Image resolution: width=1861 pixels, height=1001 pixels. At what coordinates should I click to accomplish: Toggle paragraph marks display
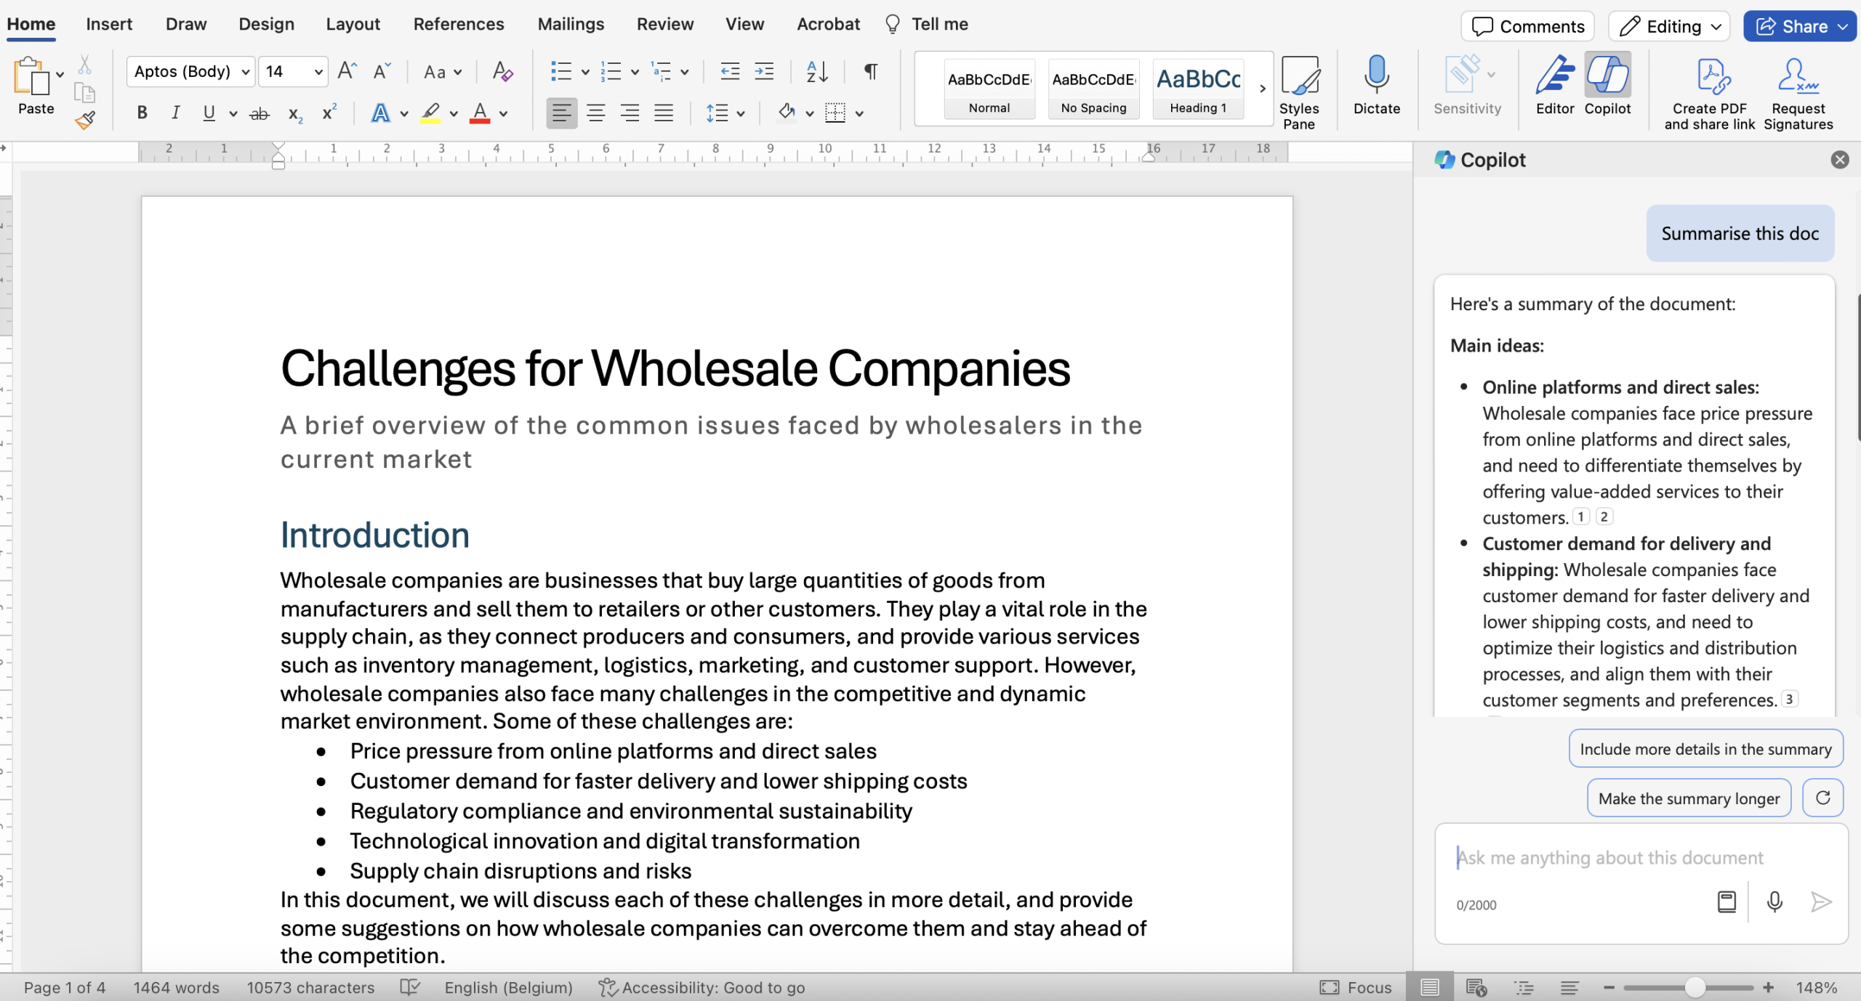(x=870, y=71)
